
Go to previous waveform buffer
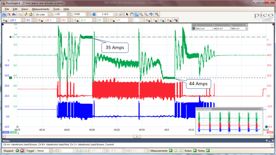pyautogui.click(x=94, y=14)
